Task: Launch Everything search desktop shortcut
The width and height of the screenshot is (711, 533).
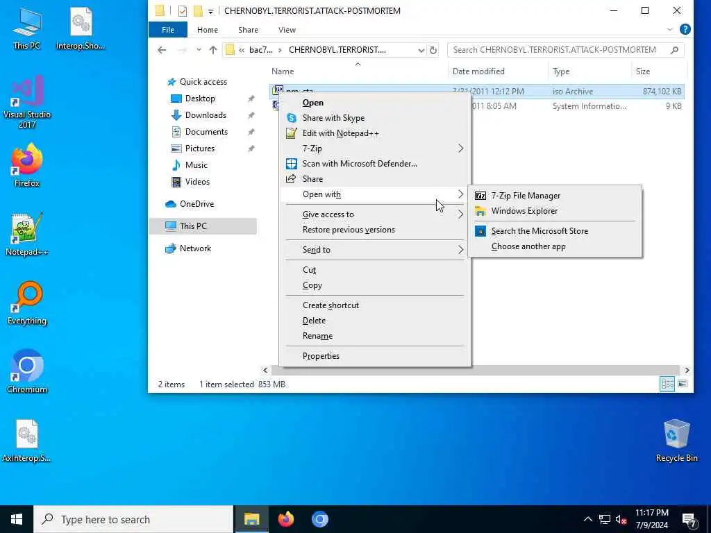Action: coord(27,303)
